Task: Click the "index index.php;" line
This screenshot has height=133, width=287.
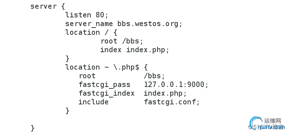Action: pos(135,50)
